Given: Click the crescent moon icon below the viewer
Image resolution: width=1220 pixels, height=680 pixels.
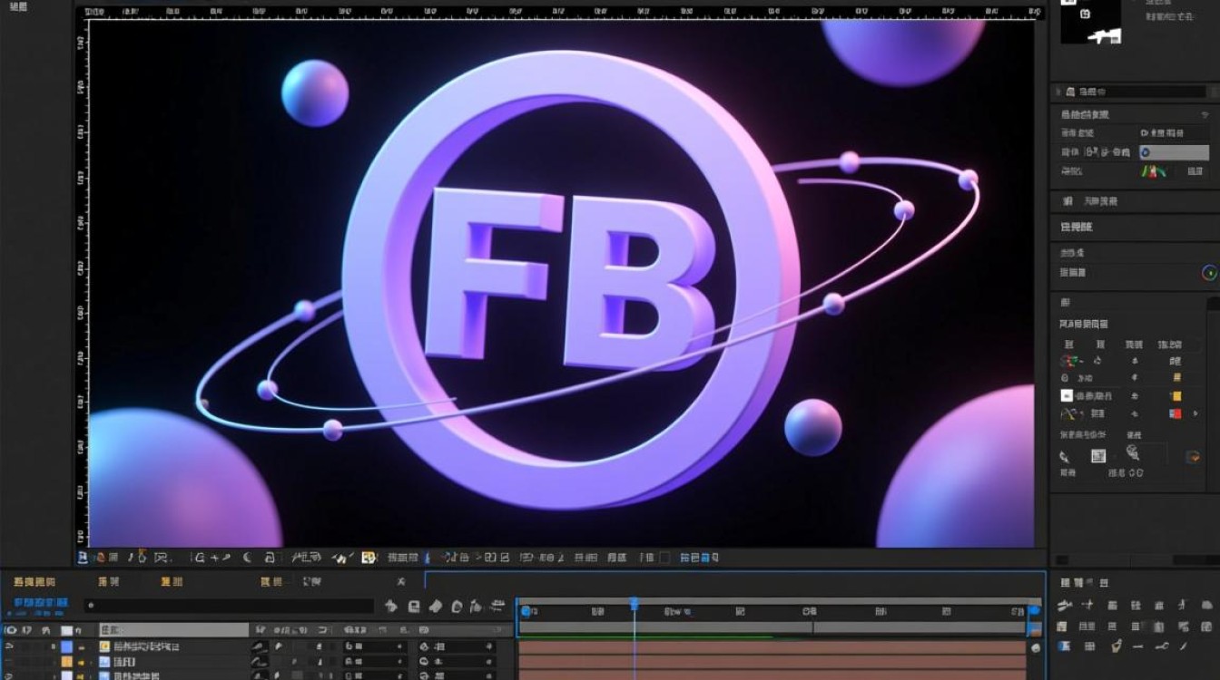Looking at the screenshot, I should pos(247,558).
